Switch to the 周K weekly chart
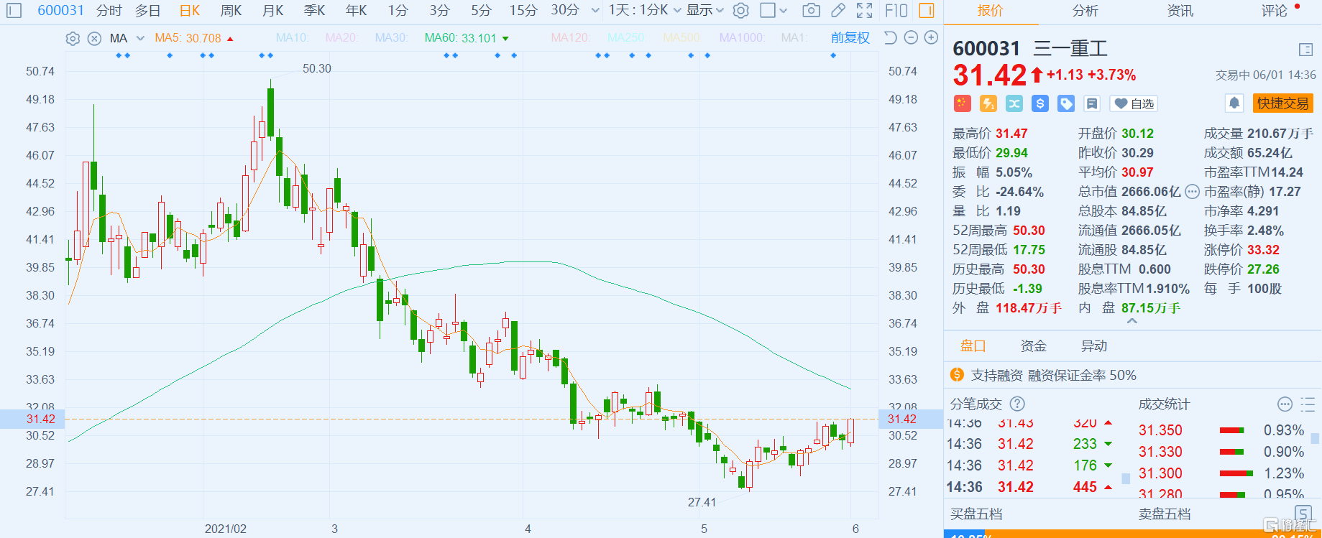 click(x=231, y=10)
